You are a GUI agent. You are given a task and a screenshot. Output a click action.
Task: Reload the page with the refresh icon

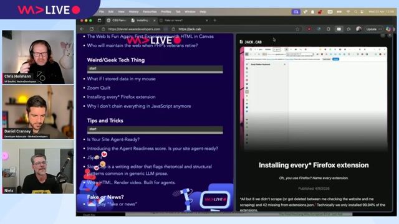point(92,29)
